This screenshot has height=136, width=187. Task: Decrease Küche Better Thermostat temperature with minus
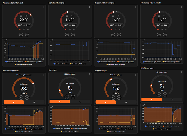[67, 35]
